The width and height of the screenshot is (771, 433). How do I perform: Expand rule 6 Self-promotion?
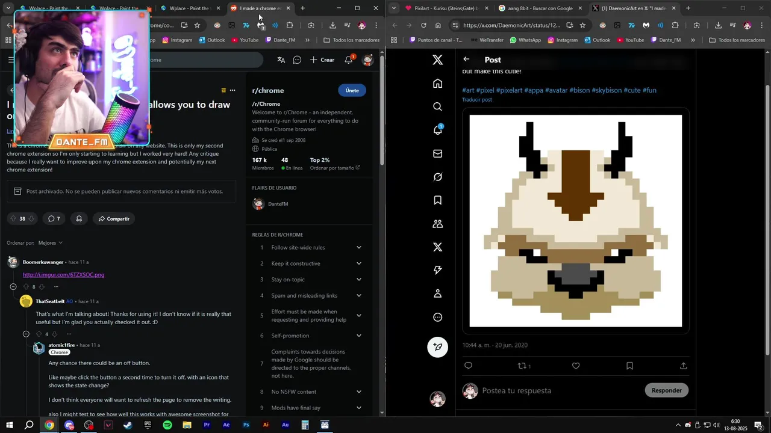point(359,336)
